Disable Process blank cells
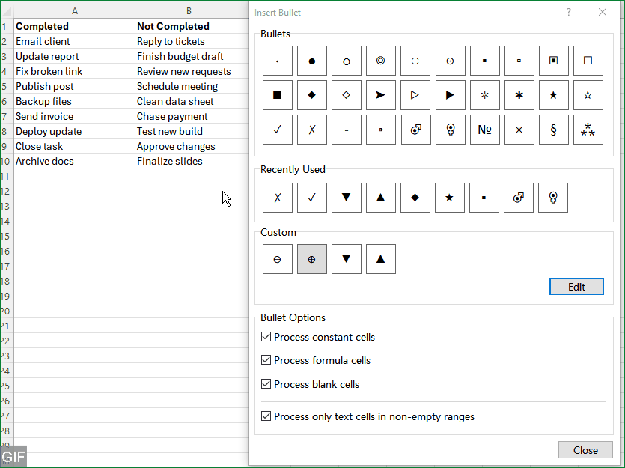 (x=266, y=383)
